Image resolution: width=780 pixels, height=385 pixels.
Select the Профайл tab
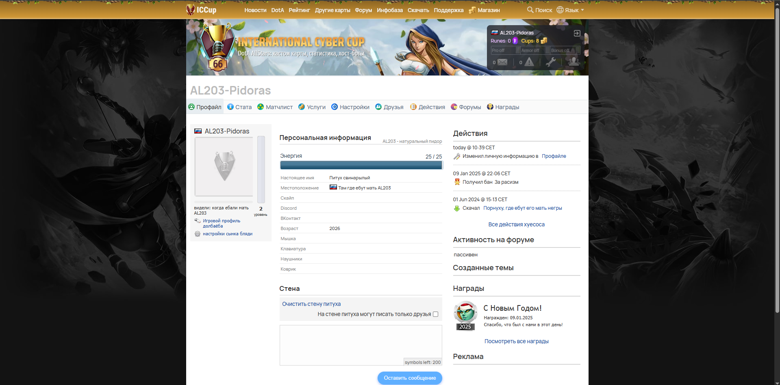pos(205,107)
